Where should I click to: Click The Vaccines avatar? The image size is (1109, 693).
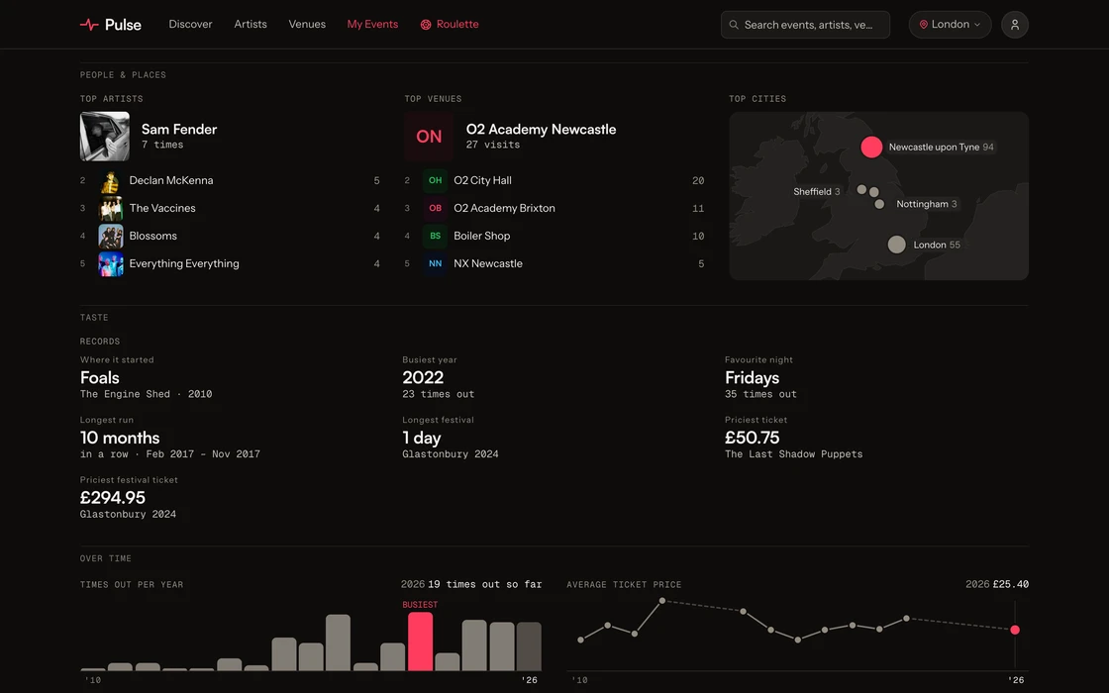pyautogui.click(x=110, y=209)
